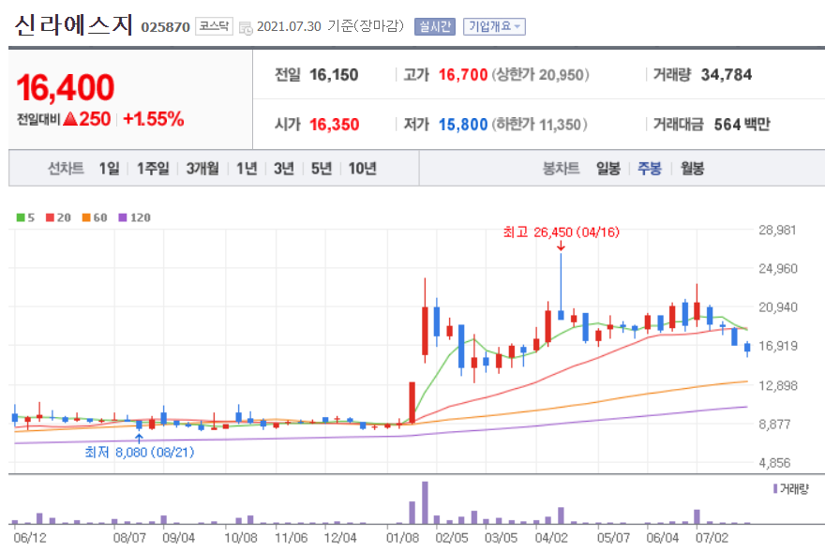Click the 선차트 label
Screen dimensions: 825x552
pos(66,169)
